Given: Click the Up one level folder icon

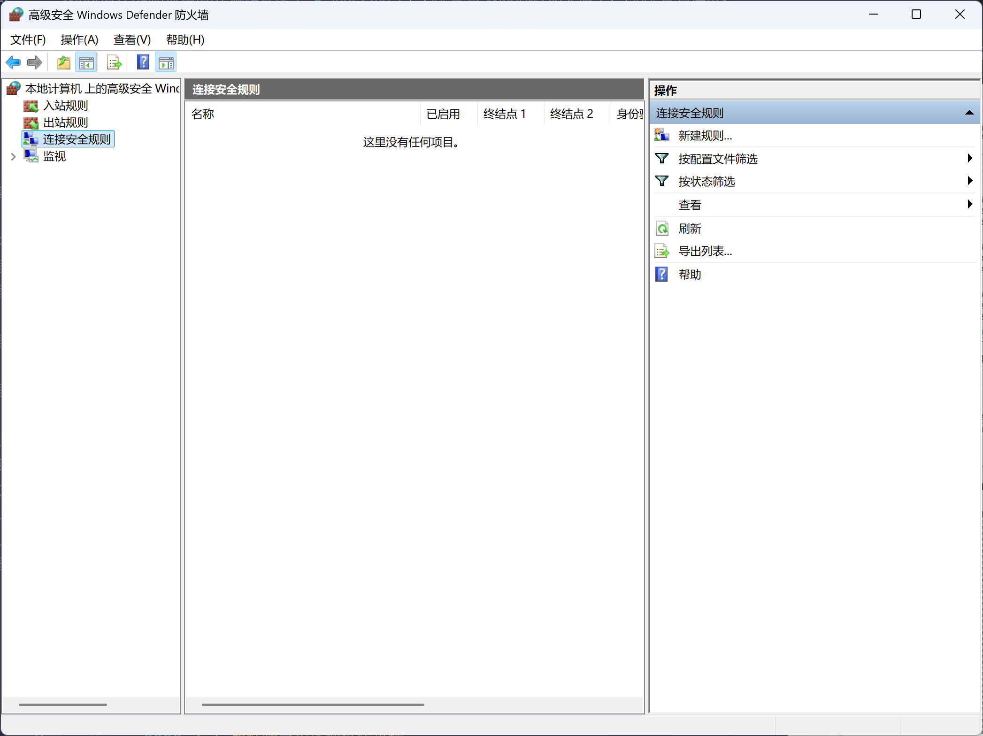Looking at the screenshot, I should pos(64,62).
